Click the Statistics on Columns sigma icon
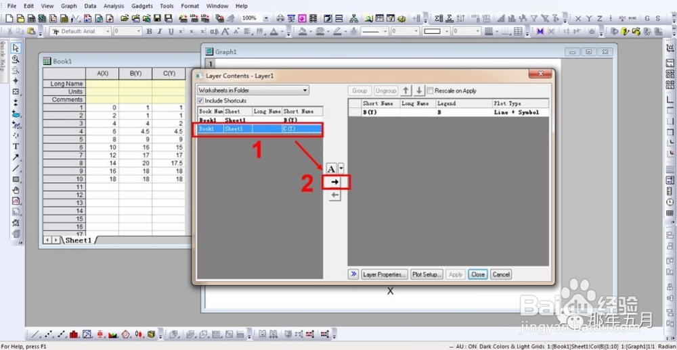This screenshot has width=677, height=350. [x=439, y=18]
